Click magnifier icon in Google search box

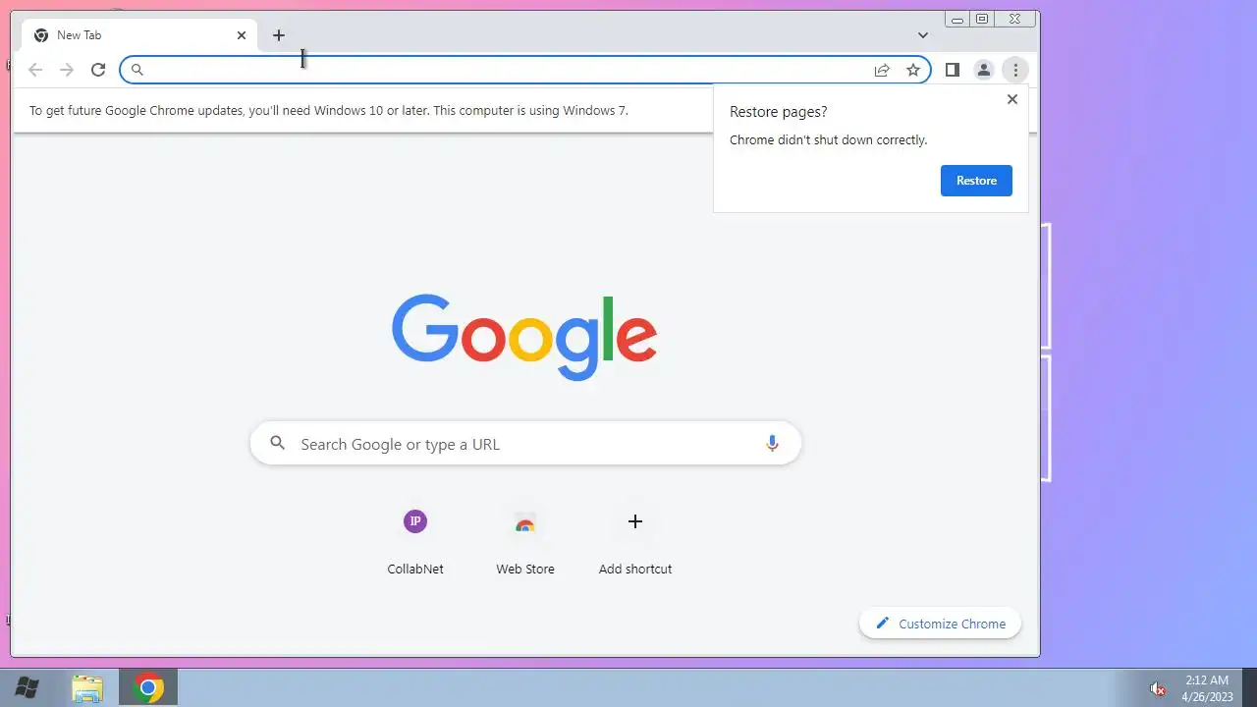278,444
